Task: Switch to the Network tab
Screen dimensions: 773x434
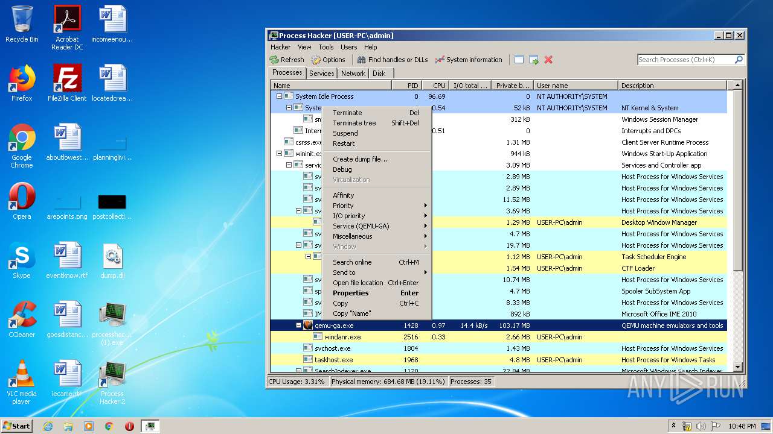Action: click(353, 74)
